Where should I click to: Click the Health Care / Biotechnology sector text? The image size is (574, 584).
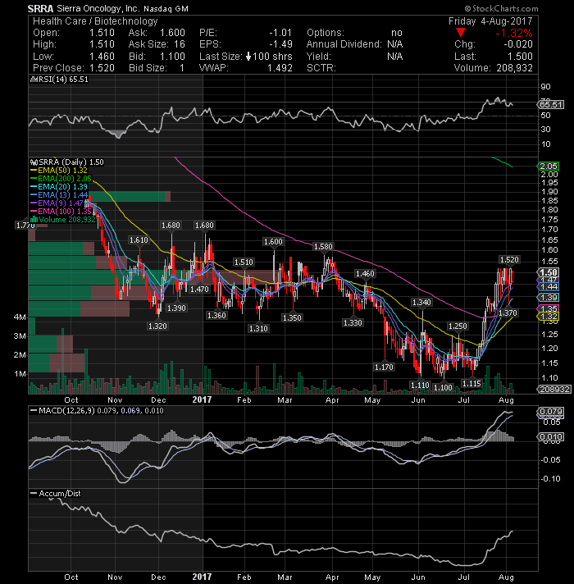coord(95,21)
